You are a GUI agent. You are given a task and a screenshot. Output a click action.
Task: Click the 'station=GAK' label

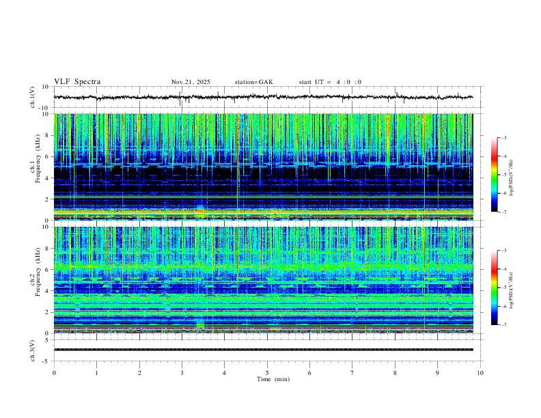253,82
